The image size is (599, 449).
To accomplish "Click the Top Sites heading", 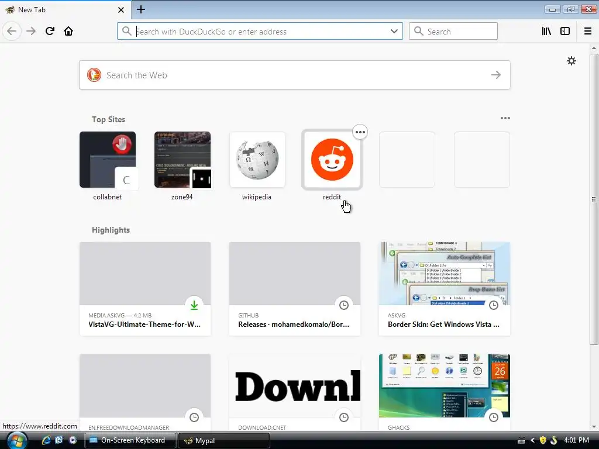I will tap(108, 119).
